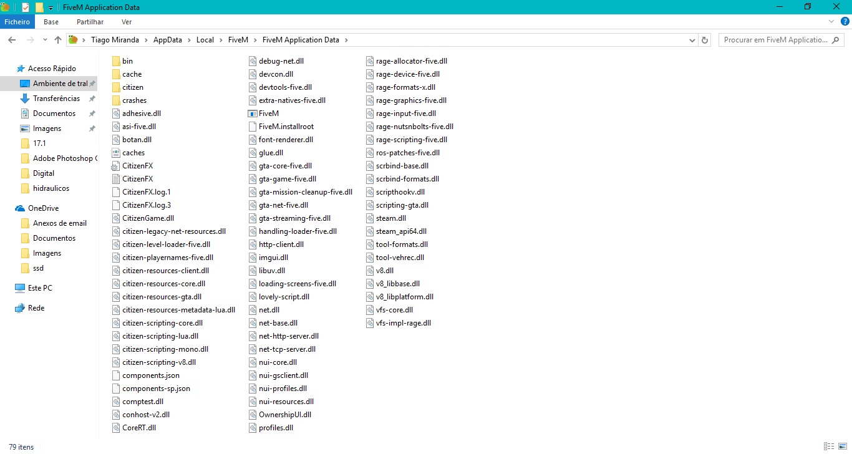Click the search magnifier icon
The width and height of the screenshot is (852, 454).
836,40
